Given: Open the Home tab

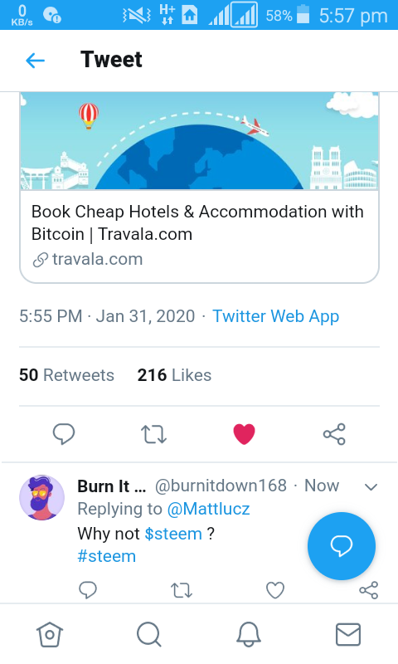Looking at the screenshot, I should pyautogui.click(x=50, y=635).
